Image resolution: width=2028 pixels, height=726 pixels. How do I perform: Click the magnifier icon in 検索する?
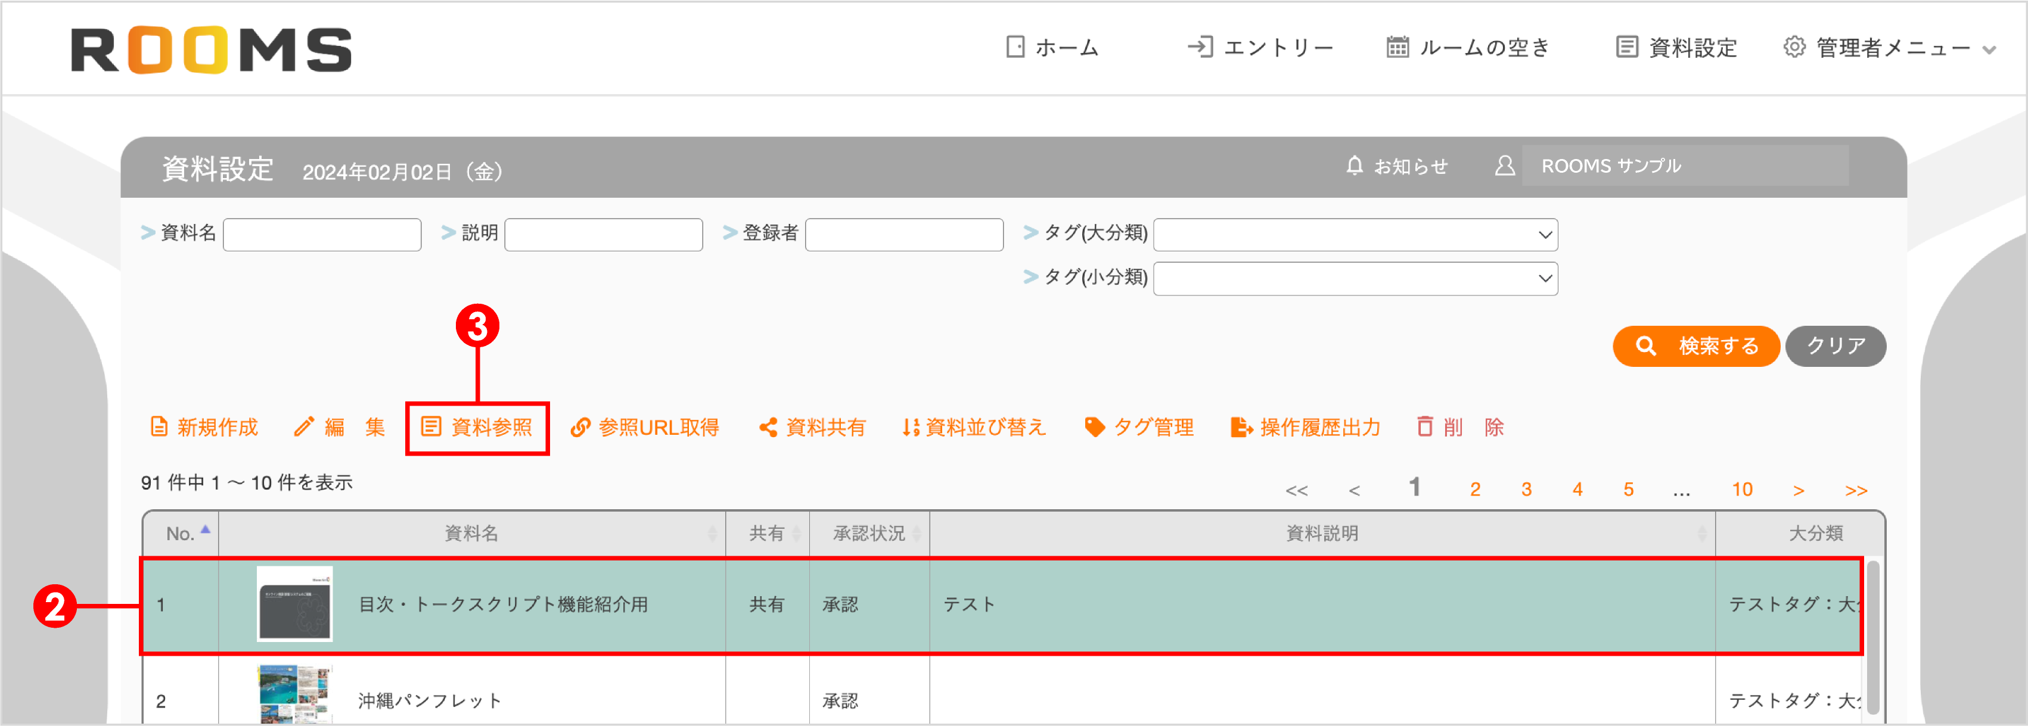point(1645,346)
